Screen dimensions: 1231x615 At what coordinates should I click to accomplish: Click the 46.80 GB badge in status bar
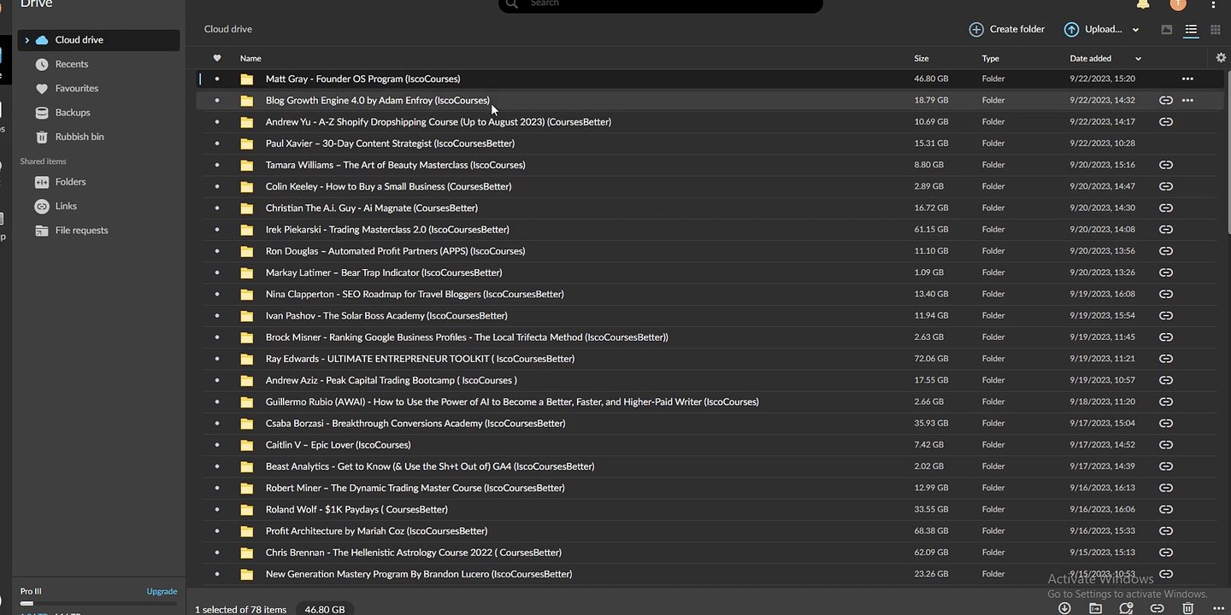[x=325, y=610]
